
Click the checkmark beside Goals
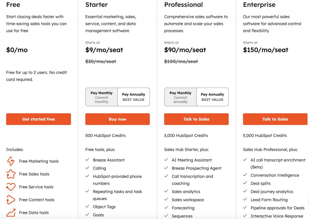pos(88,215)
